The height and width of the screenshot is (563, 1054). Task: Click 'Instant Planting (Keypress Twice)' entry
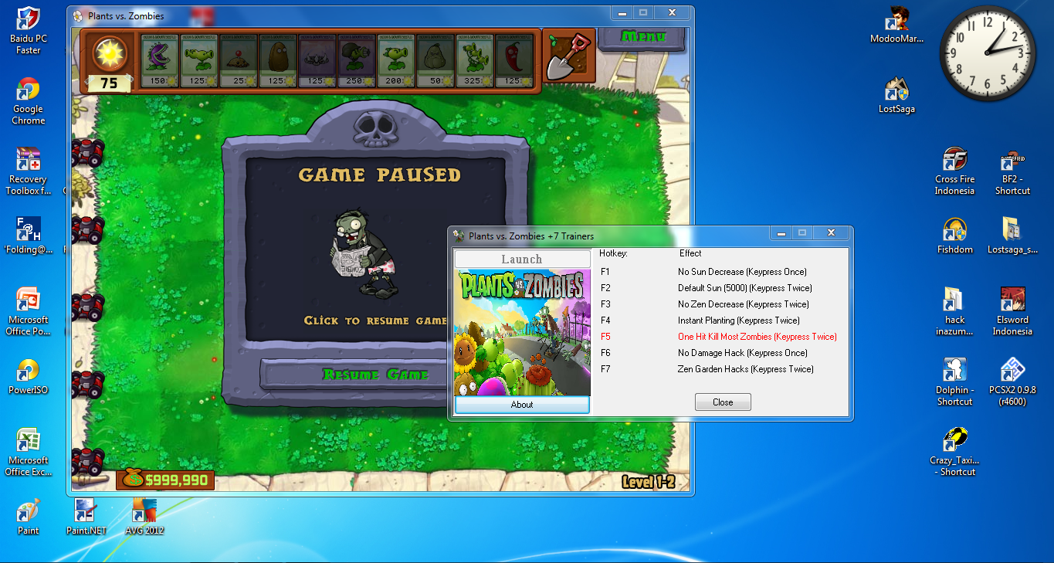[x=738, y=321]
